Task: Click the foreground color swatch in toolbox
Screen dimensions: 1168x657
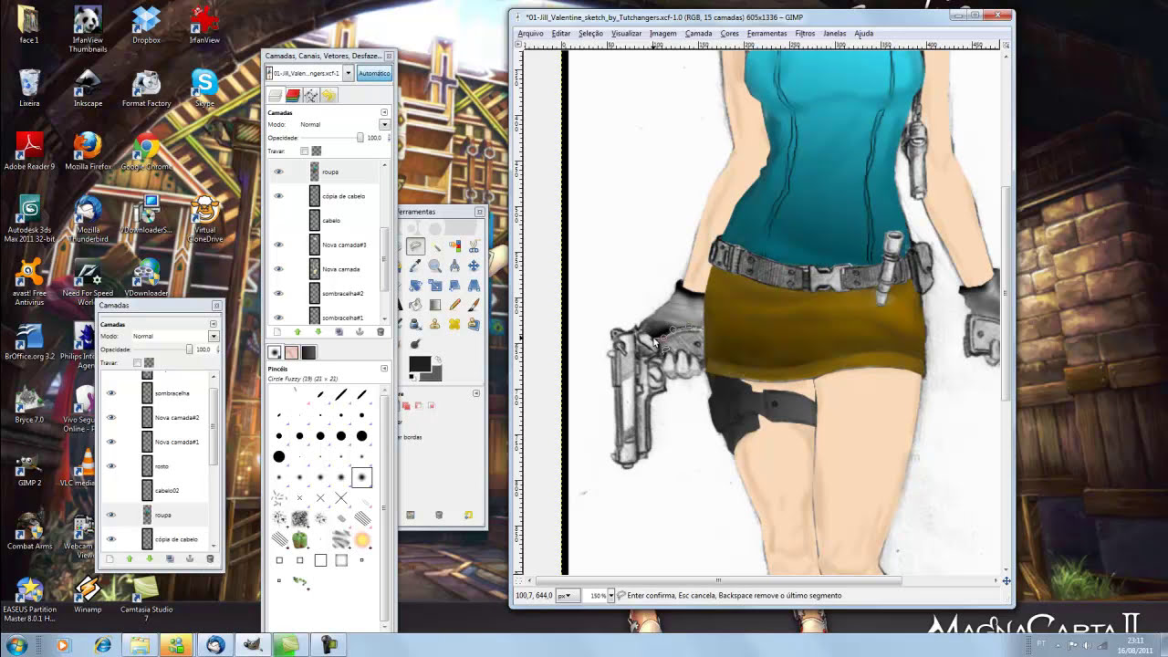Action: [x=420, y=365]
